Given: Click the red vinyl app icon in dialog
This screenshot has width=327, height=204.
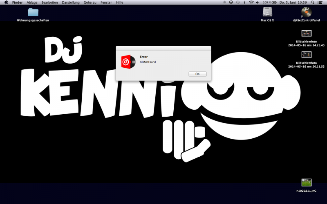Looking at the screenshot, I should click(128, 62).
